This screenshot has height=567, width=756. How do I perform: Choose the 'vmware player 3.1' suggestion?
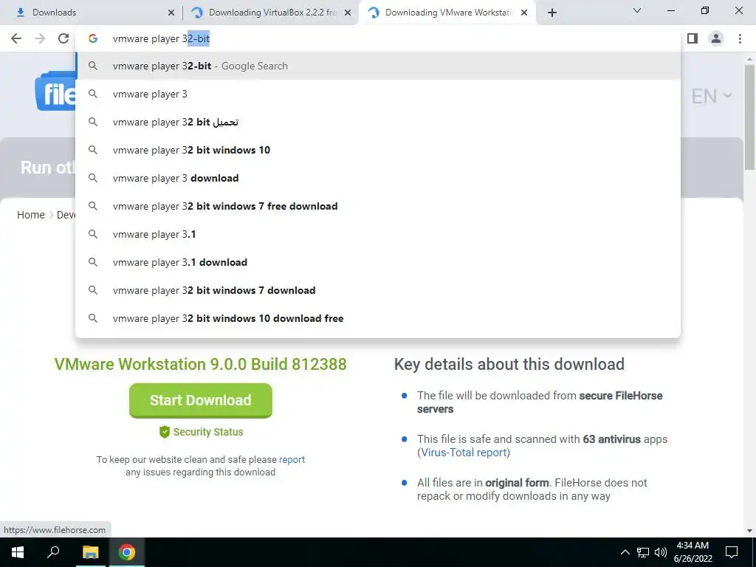tap(378, 234)
